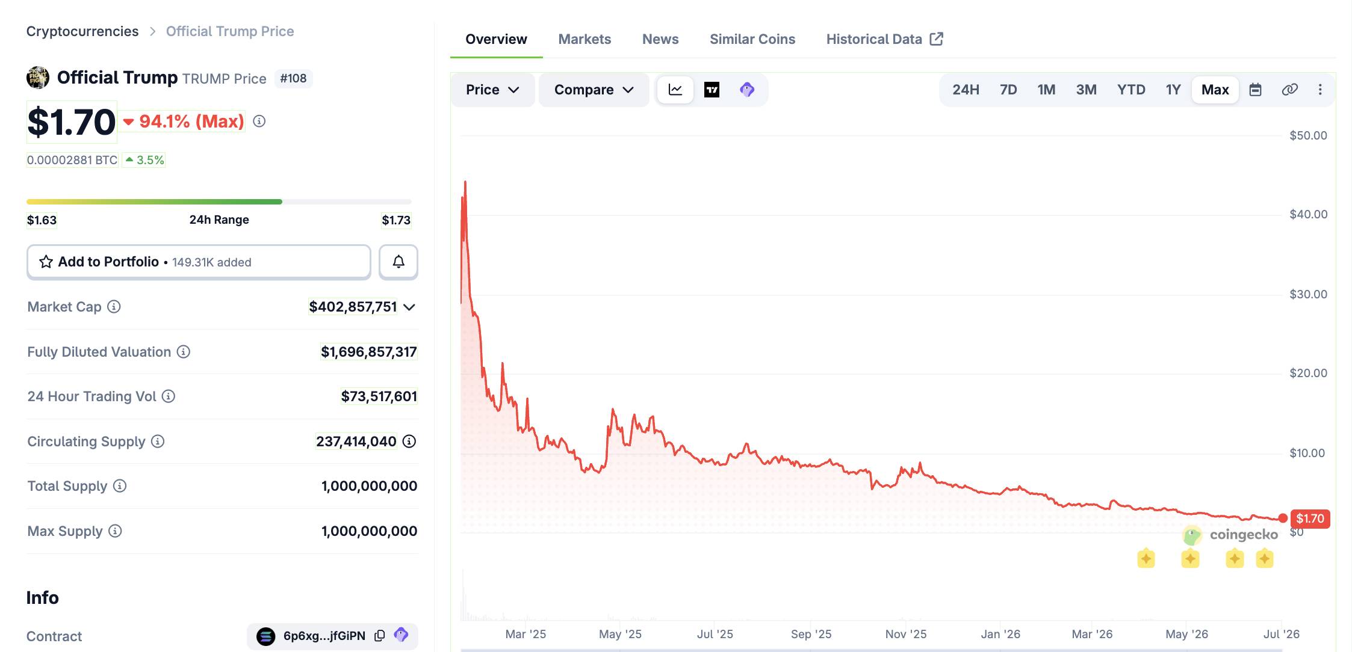
Task: Click the #108 rank badge
Action: 293,78
